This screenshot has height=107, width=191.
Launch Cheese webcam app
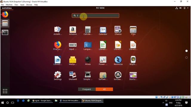[118, 31]
